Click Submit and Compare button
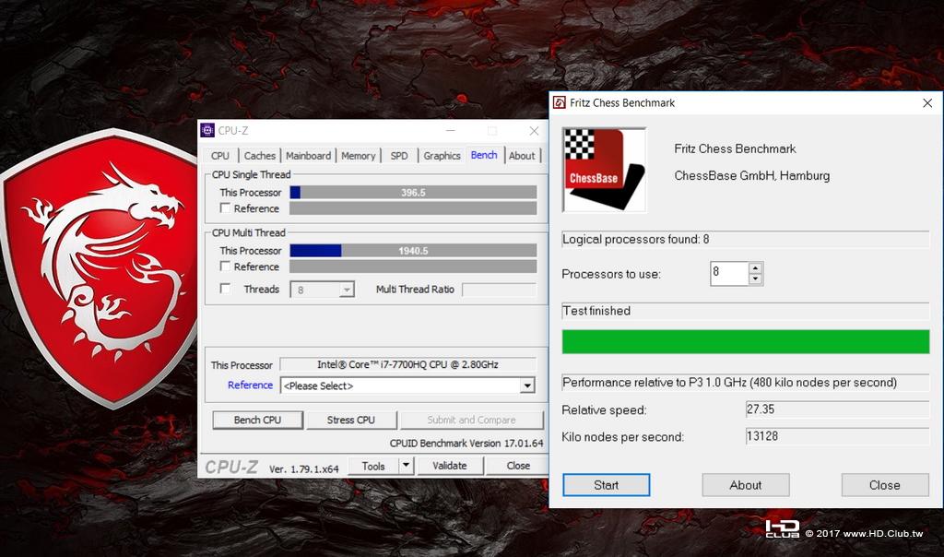The width and height of the screenshot is (944, 557). (471, 420)
